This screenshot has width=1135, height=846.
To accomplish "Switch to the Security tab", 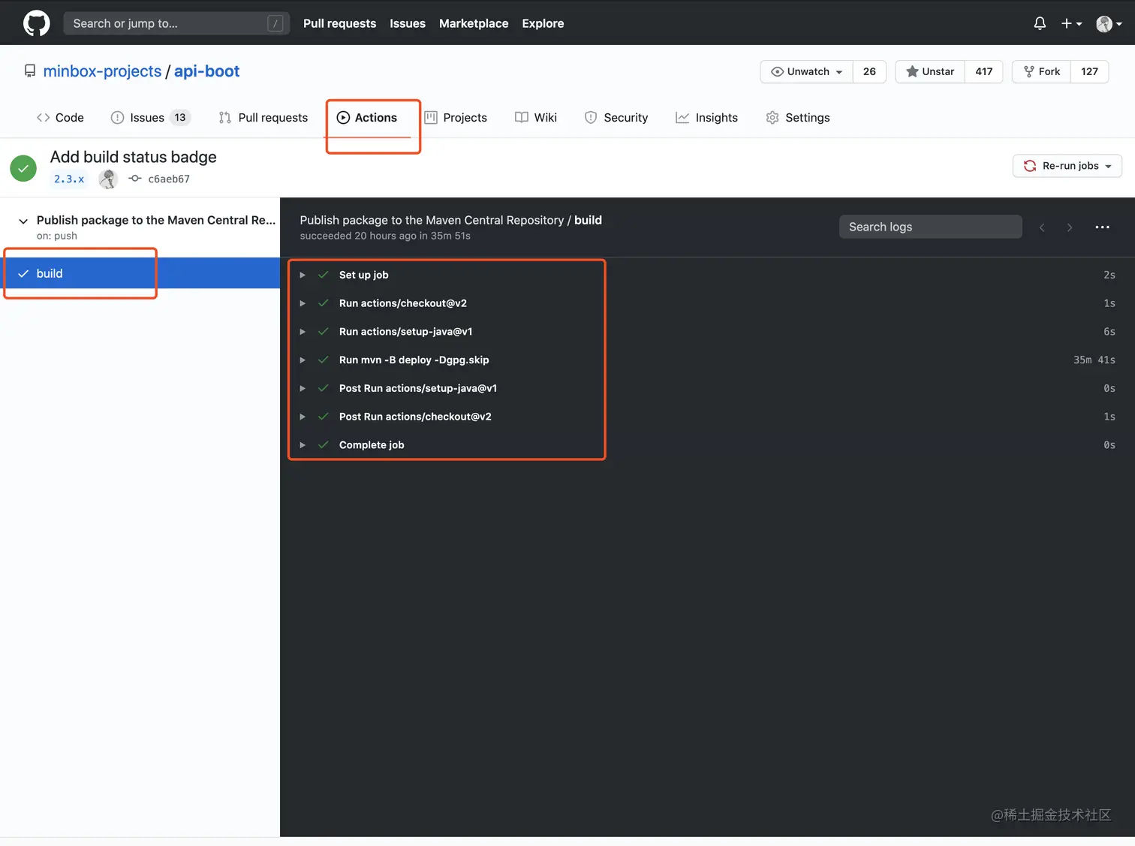I will [x=616, y=118].
